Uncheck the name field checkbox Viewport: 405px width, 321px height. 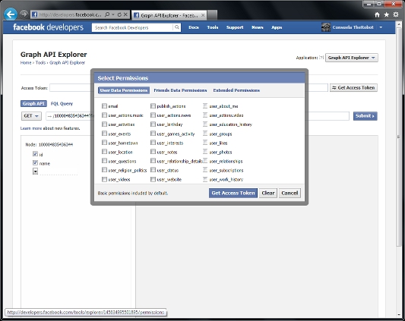coord(35,163)
